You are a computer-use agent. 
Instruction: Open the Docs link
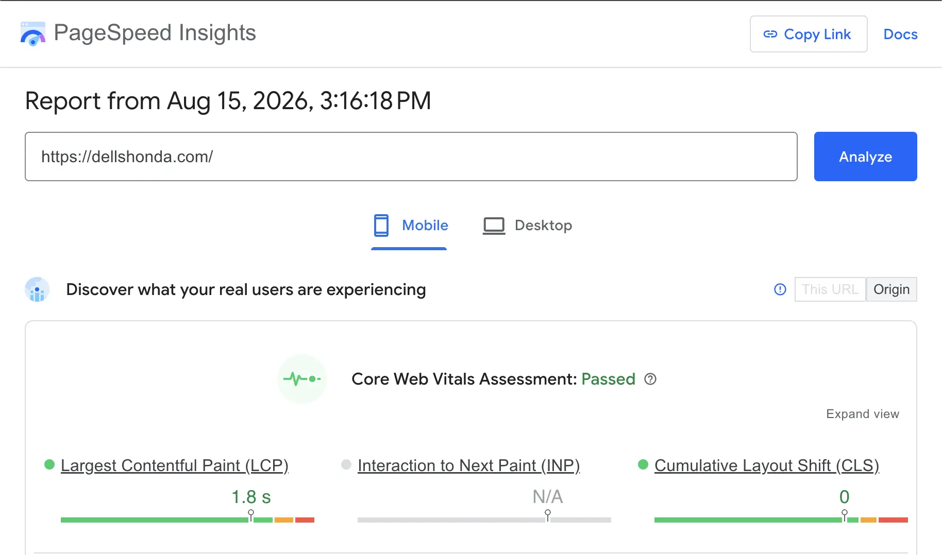[900, 34]
